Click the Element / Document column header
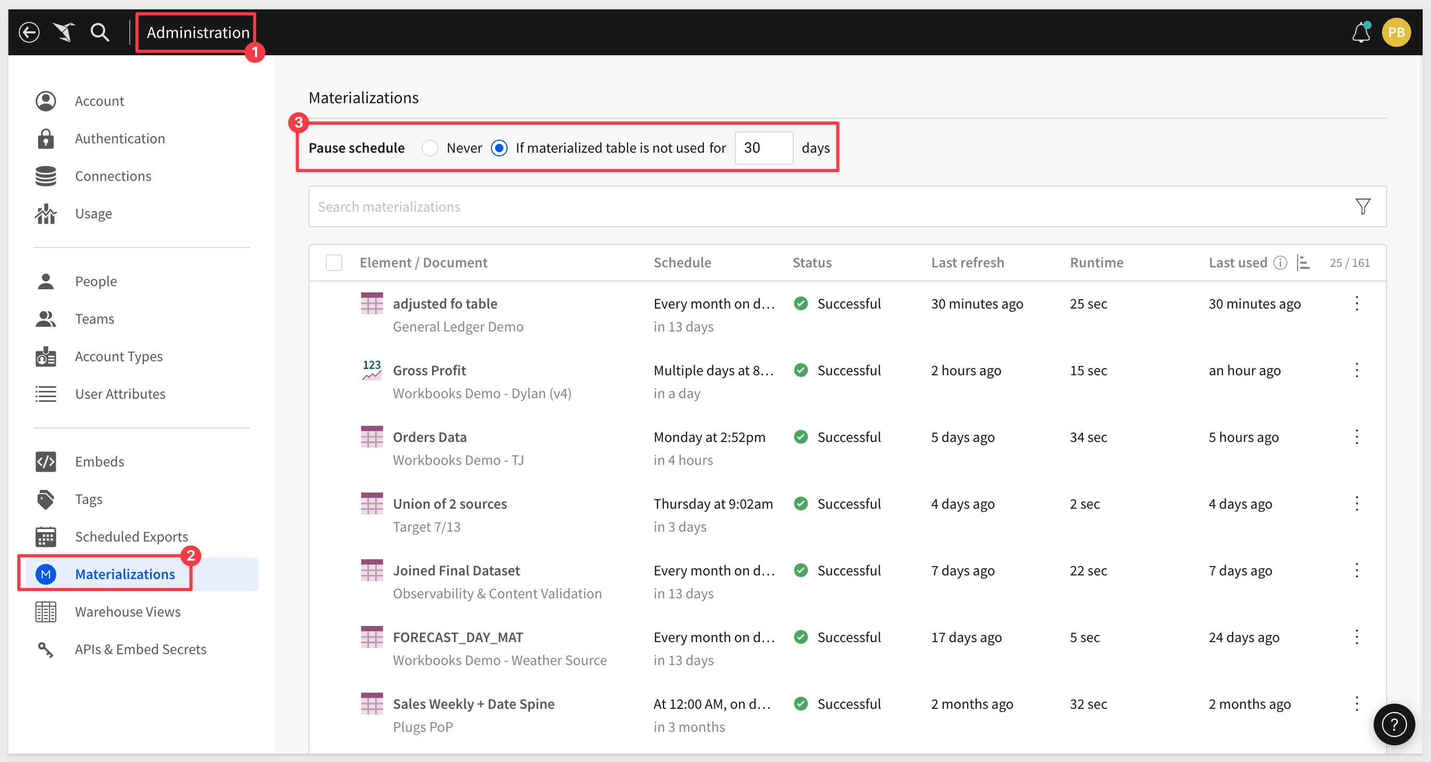1431x762 pixels. pos(423,263)
